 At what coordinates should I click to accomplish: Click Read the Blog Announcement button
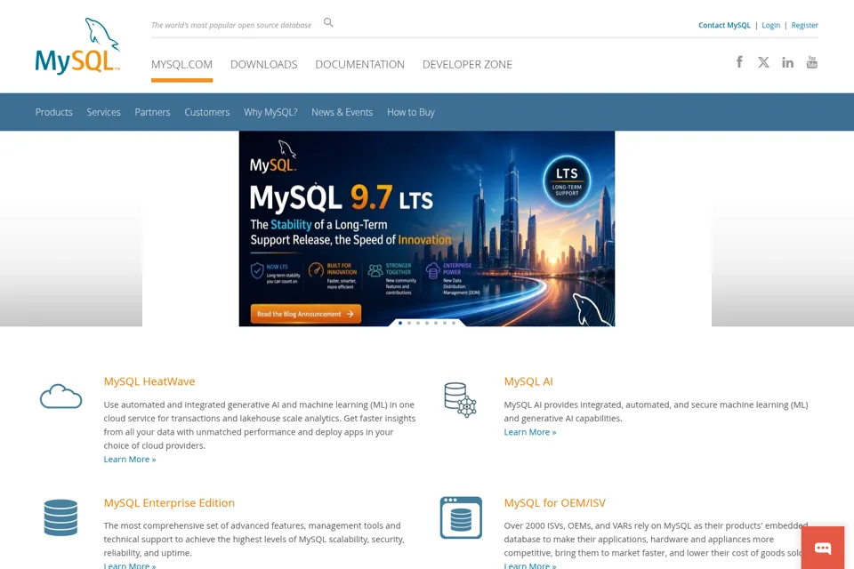click(x=305, y=314)
